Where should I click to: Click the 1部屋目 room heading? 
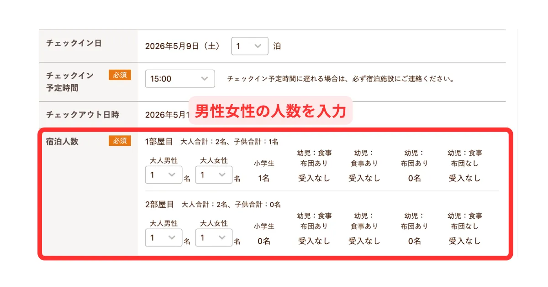(x=159, y=142)
